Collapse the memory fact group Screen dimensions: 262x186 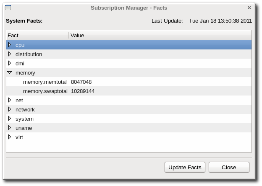pyautogui.click(x=10, y=72)
